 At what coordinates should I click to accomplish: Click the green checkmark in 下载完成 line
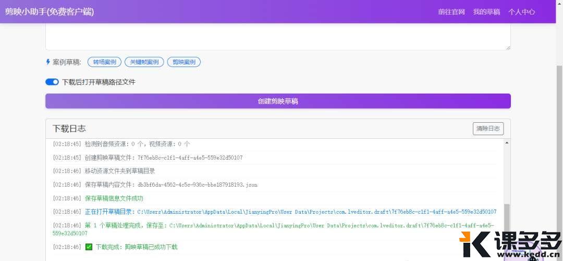pos(89,247)
